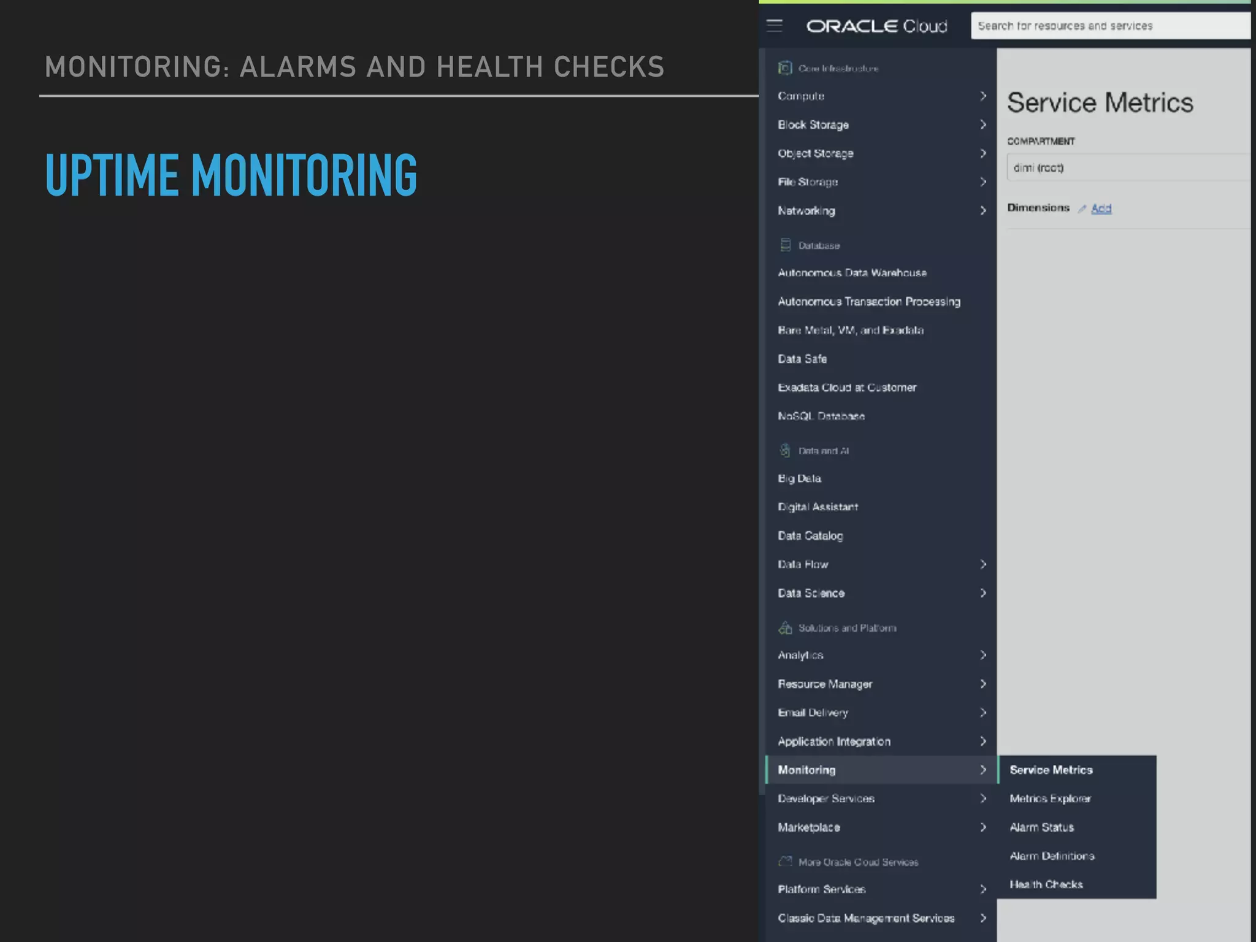
Task: Expand the File Storage submenu chevron
Action: [x=983, y=182]
